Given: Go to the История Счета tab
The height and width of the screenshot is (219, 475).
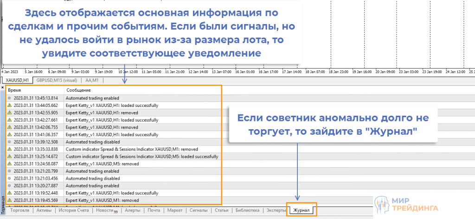Looking at the screenshot, I should coord(73,211).
